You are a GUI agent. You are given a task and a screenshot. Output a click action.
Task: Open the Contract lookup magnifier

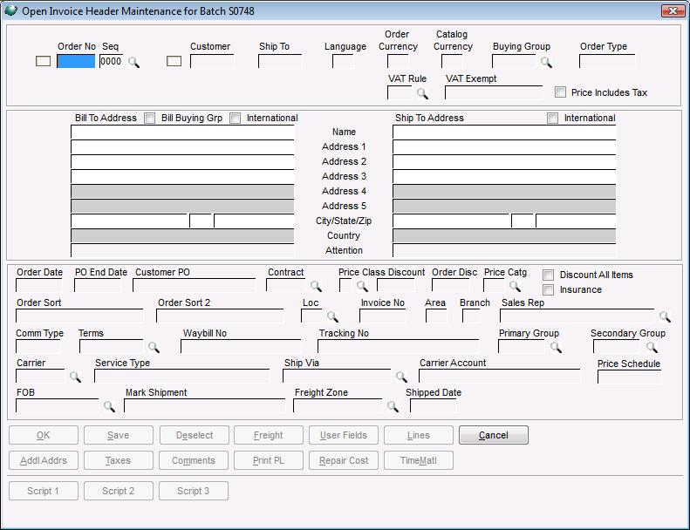point(316,286)
